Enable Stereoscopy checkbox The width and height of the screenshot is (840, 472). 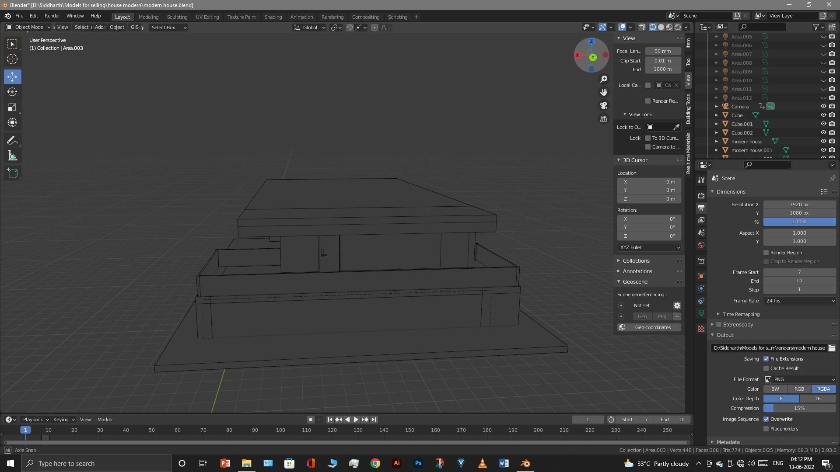[x=718, y=324]
